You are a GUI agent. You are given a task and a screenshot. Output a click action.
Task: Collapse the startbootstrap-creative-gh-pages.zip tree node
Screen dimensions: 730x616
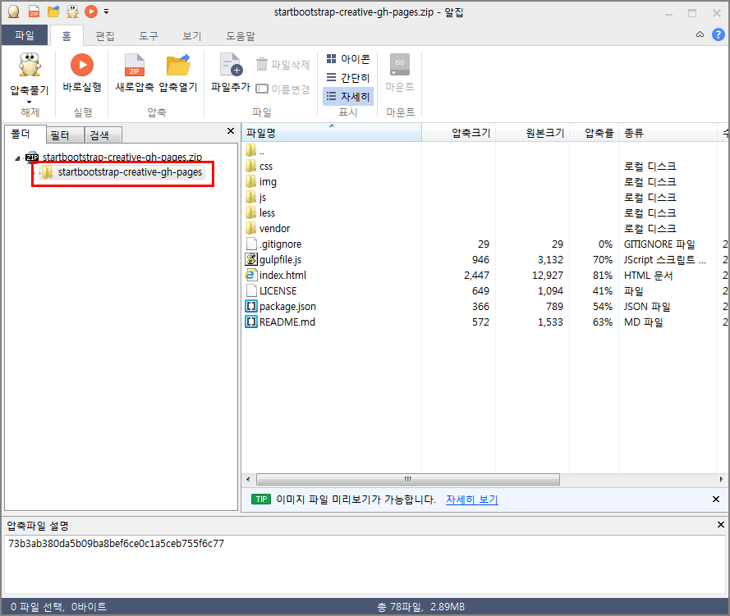(17, 158)
